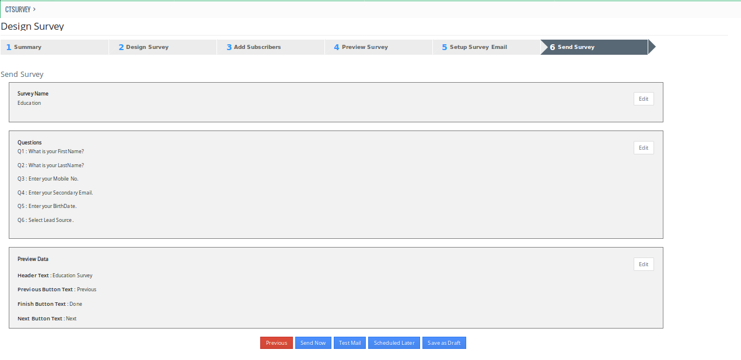This screenshot has width=741, height=360.
Task: Click the 'Preview Data' panel label
Action: tap(33, 259)
